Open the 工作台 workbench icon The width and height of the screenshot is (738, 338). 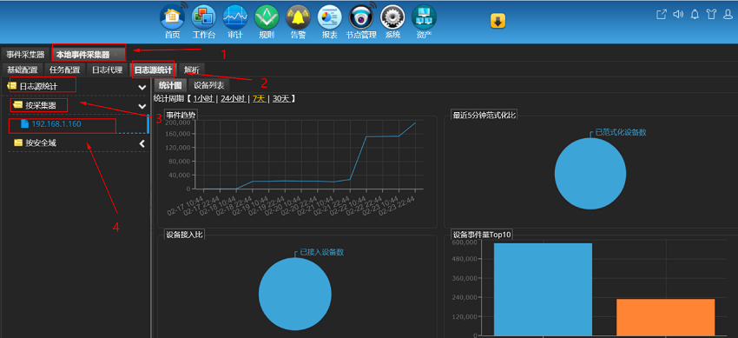pos(204,17)
